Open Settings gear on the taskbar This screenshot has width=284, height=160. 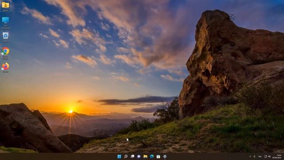[x=165, y=156]
